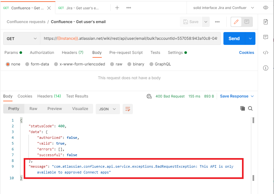Open the GET method dropdown
Image resolution: width=274 pixels, height=194 pixels.
22,38
